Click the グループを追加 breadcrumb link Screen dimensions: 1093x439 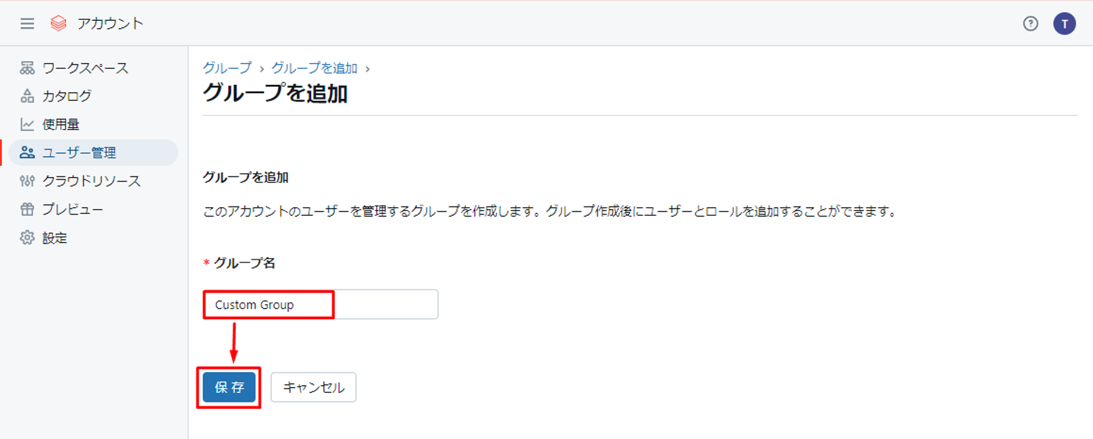314,68
